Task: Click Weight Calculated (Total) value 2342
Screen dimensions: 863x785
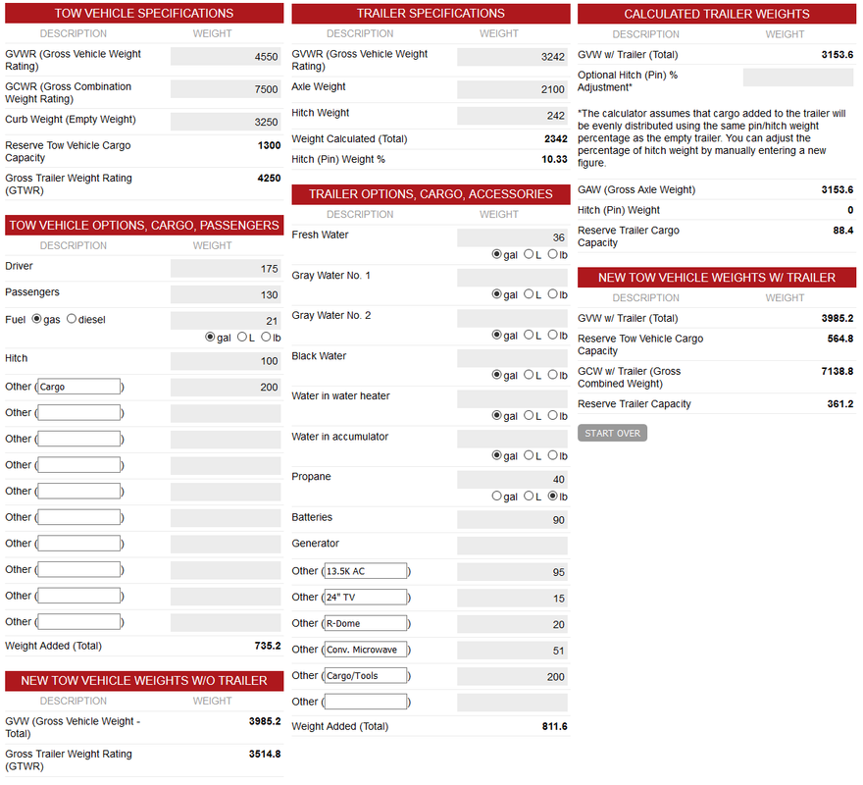Action: (x=556, y=139)
